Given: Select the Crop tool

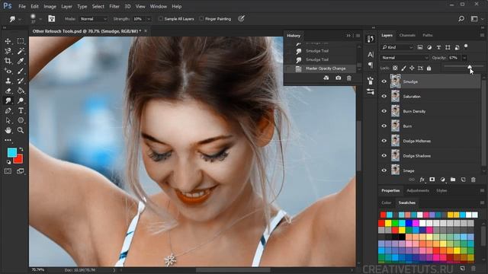Looking at the screenshot, I should coord(8,61).
